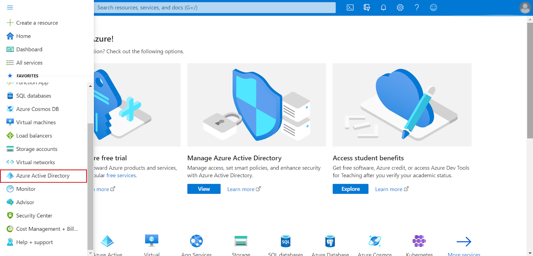533x256 pixels.
Task: Click the More services arrow
Action: (x=464, y=242)
